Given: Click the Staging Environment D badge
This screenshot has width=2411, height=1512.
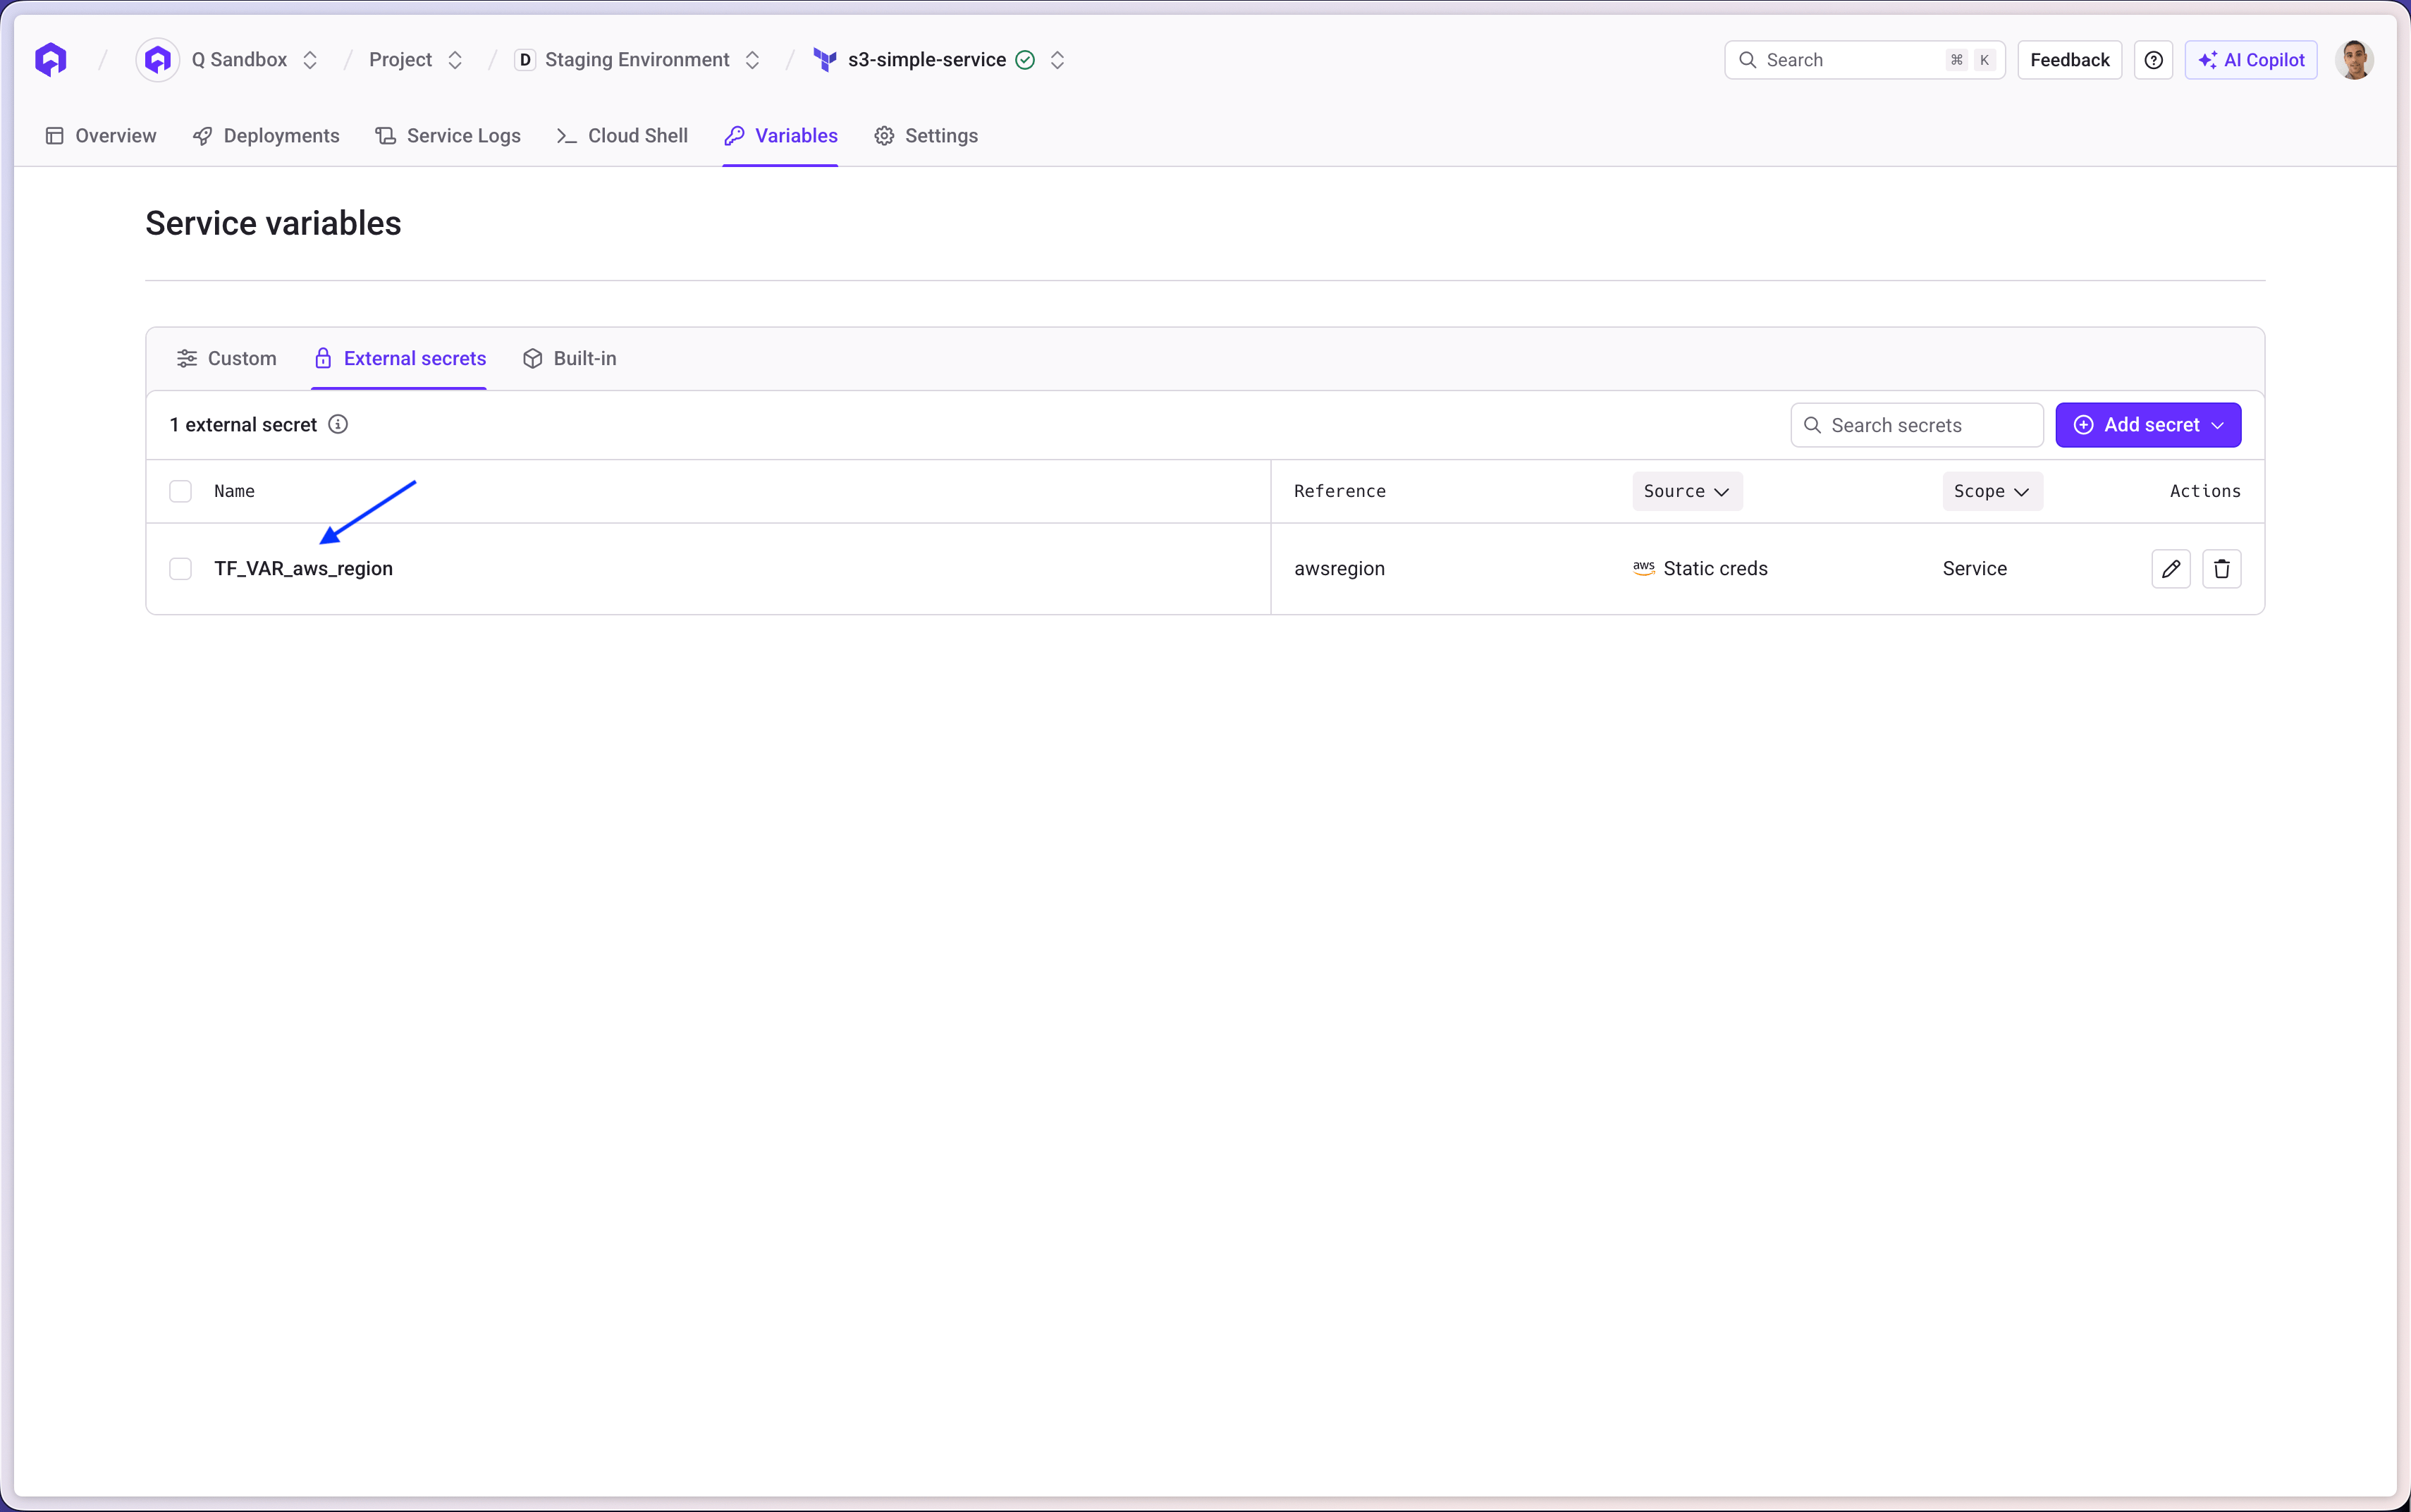Looking at the screenshot, I should 525,60.
